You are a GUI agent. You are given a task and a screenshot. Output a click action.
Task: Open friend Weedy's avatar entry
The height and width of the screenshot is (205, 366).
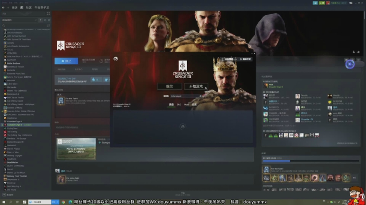329,96
